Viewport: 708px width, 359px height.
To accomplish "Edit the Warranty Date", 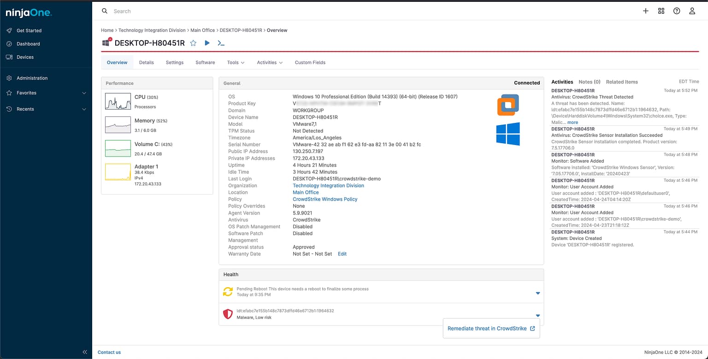I will pos(342,254).
